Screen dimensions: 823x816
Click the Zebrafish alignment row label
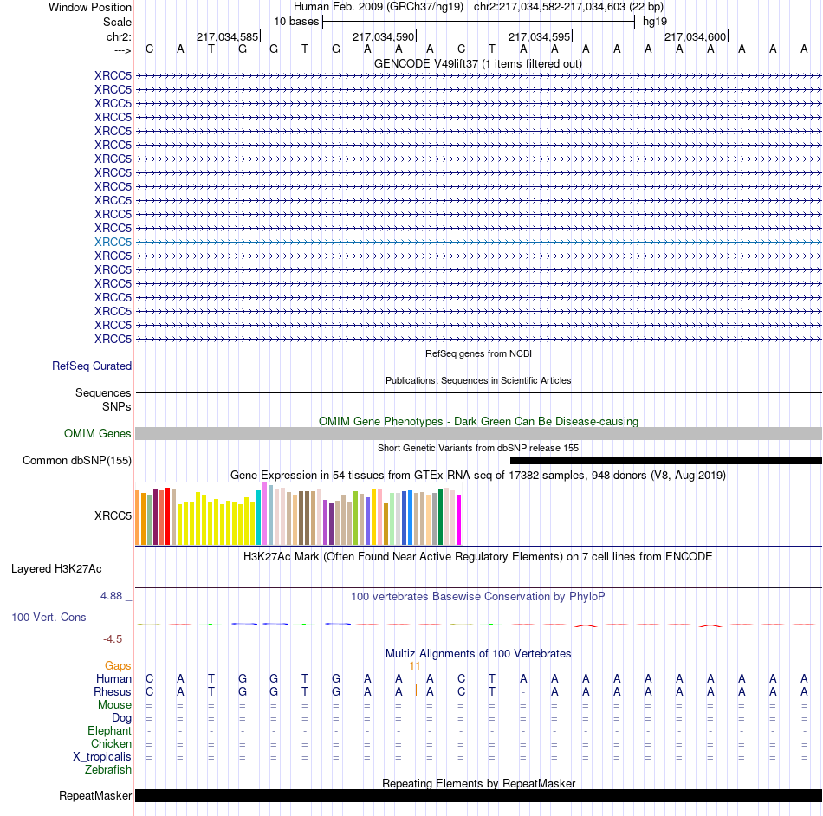108,769
